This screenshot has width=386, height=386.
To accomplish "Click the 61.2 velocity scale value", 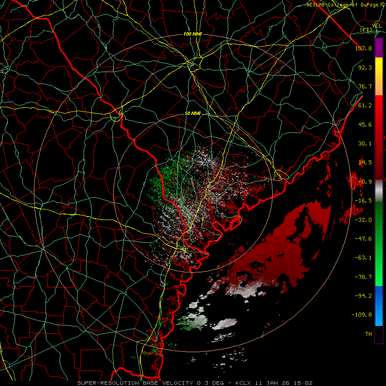I will [365, 106].
